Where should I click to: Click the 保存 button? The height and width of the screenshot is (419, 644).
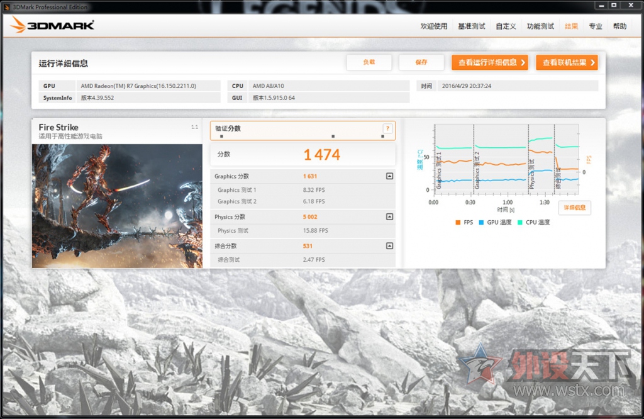[x=421, y=62]
